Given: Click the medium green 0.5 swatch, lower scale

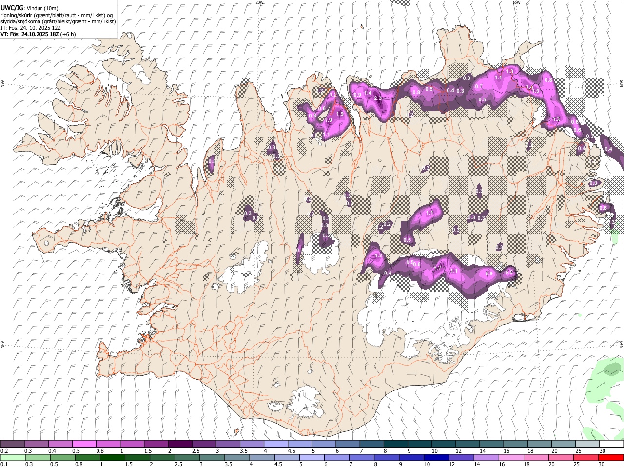Looking at the screenshot, I should (x=62, y=457).
